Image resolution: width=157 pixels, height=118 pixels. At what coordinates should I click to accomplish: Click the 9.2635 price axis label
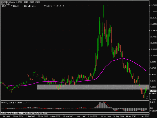tap(153, 81)
